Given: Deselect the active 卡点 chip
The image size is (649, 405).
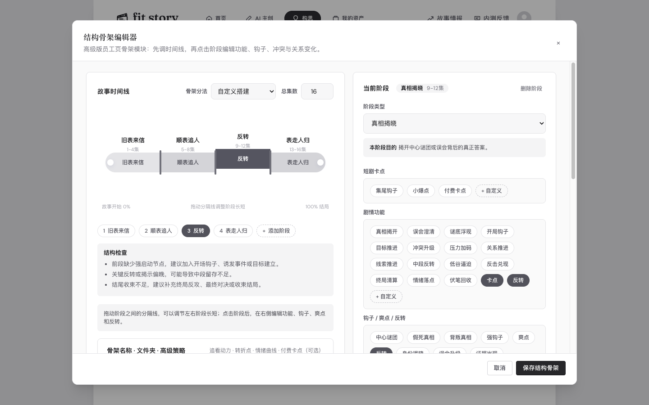Looking at the screenshot, I should pos(492,280).
